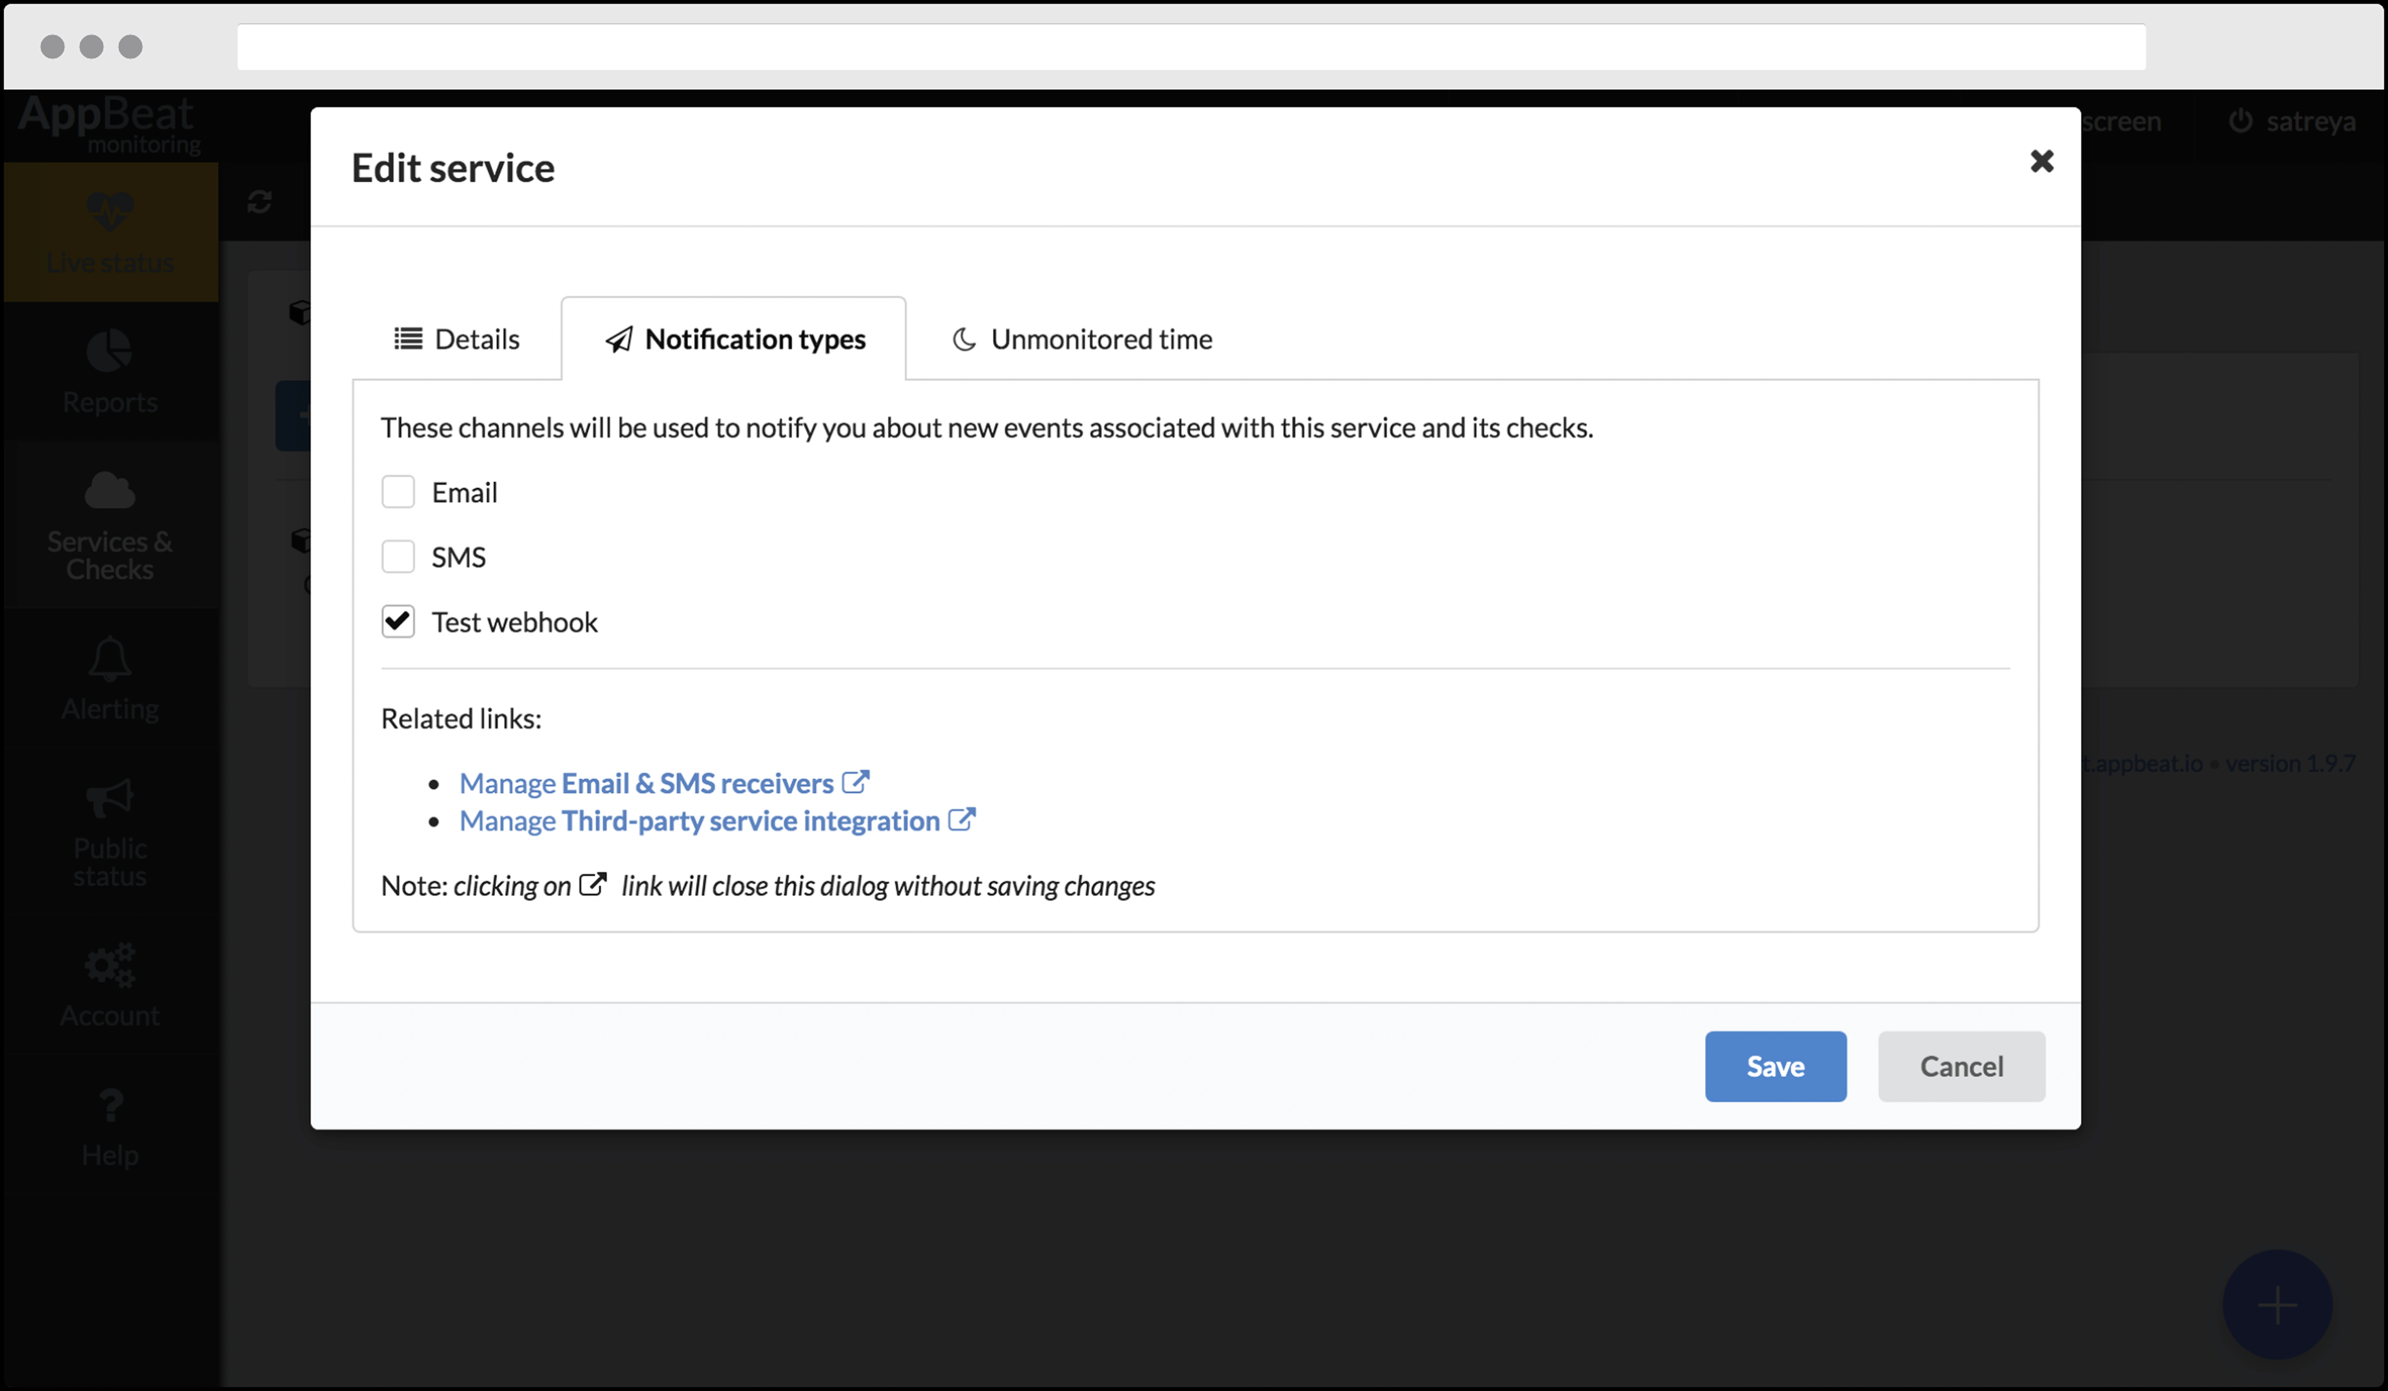This screenshot has width=2388, height=1391.
Task: Enable the SMS notification checkbox
Action: coord(398,557)
